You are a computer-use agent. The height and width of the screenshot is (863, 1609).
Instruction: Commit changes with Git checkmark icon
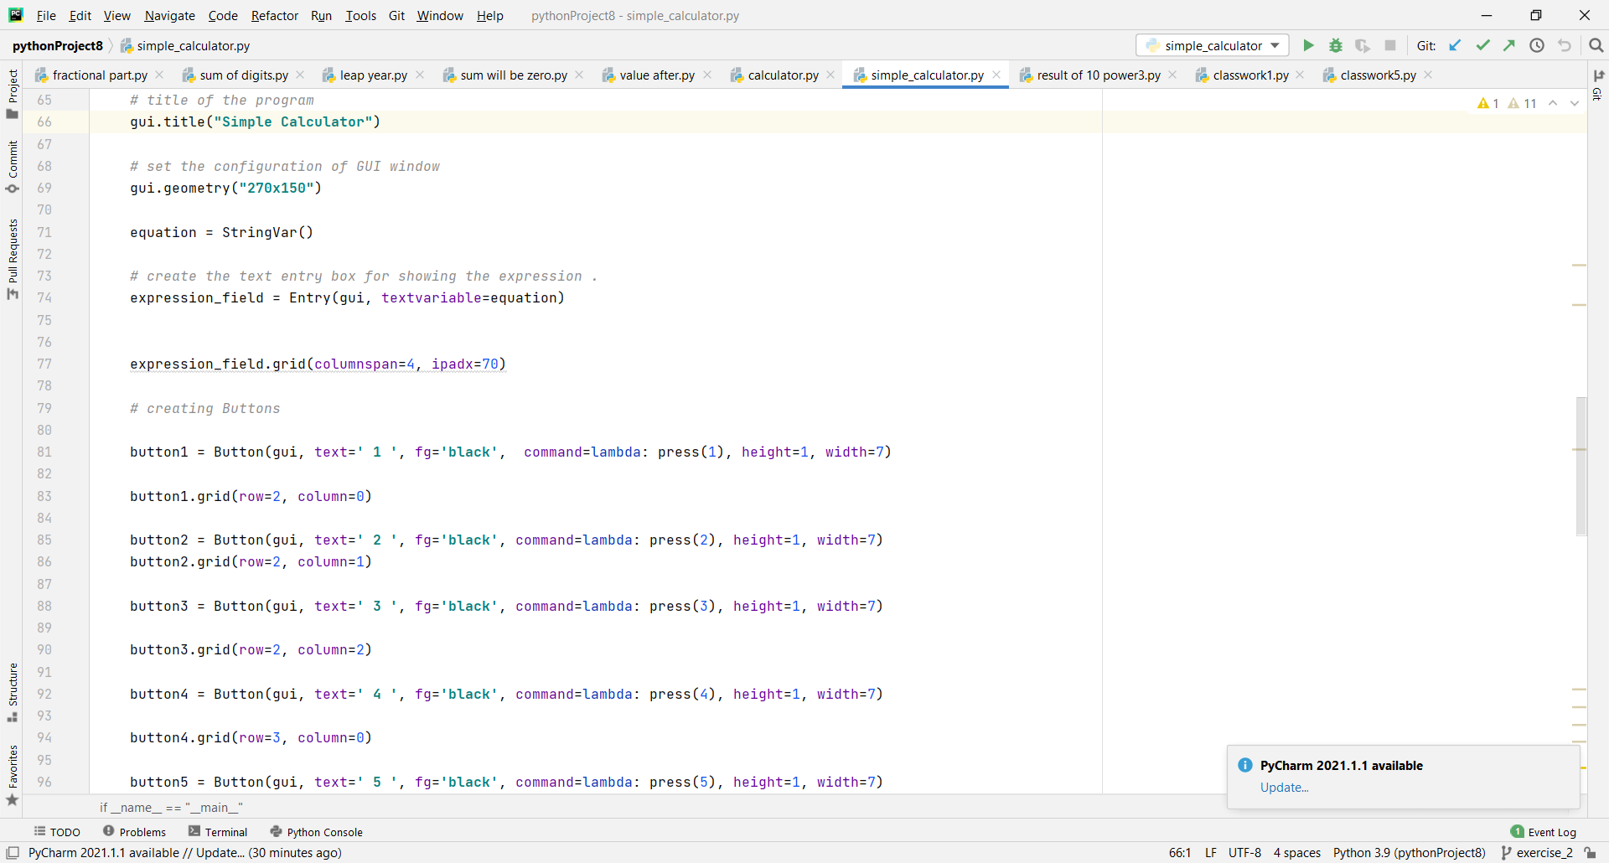[x=1482, y=45]
